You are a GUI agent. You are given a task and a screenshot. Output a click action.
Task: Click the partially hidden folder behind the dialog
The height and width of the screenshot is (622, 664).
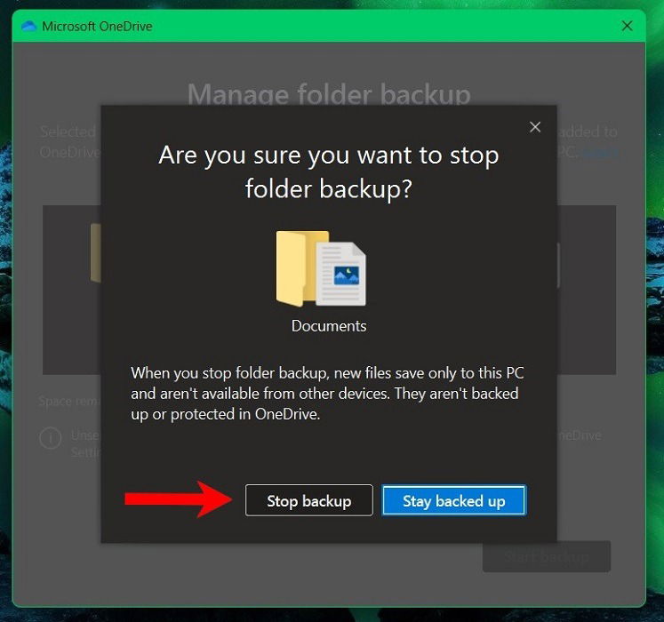(x=96, y=252)
